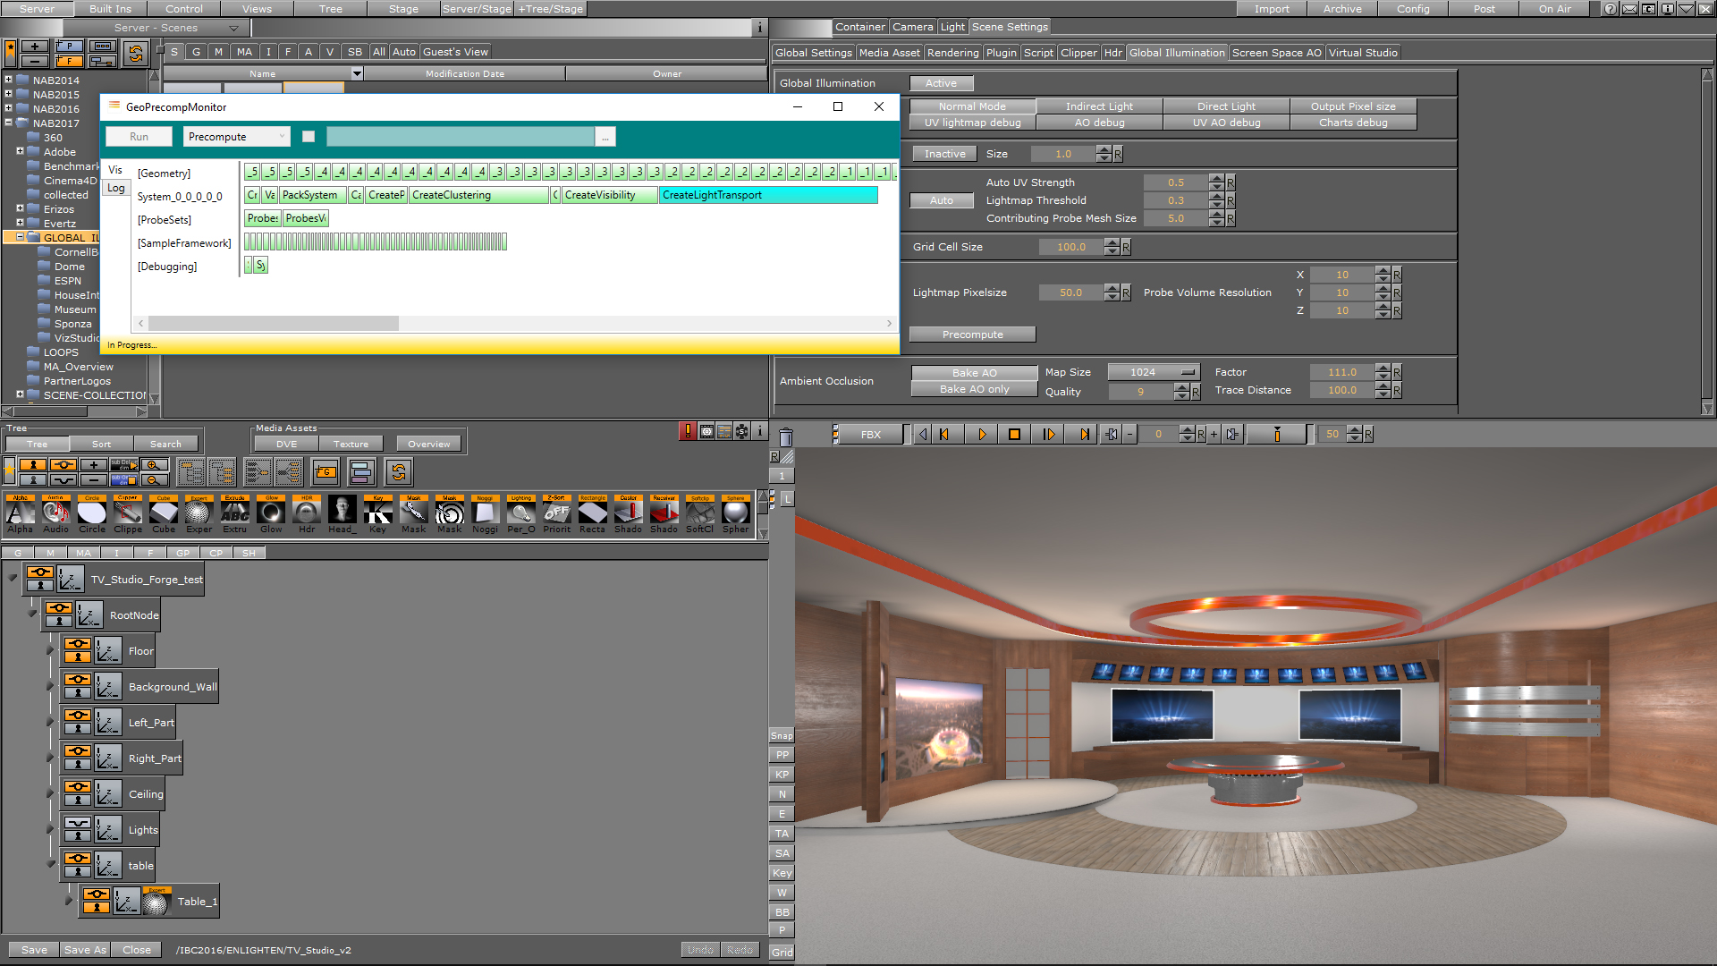The image size is (1717, 966).
Task: Click the Alpha tool icon in toolbar
Action: tap(20, 512)
